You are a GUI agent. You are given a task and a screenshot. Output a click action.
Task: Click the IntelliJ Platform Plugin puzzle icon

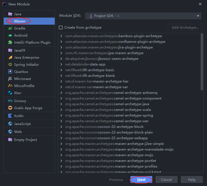[10, 42]
